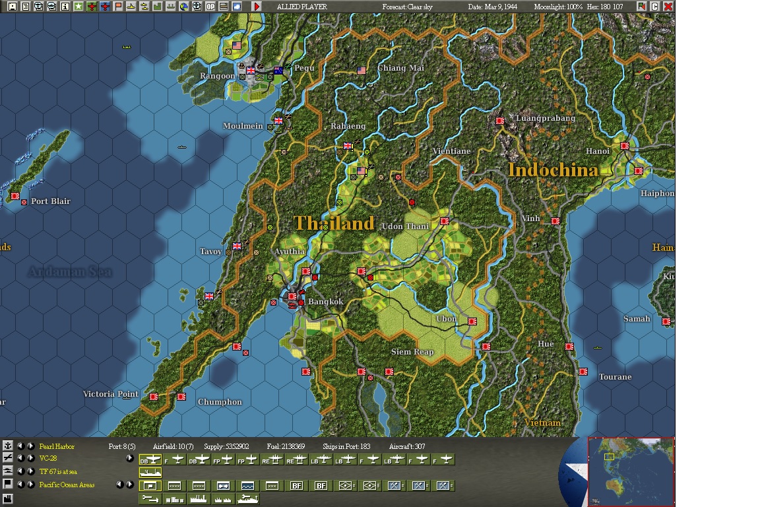Select the blue wave naval unit icon
The image size is (760, 507).
247,486
